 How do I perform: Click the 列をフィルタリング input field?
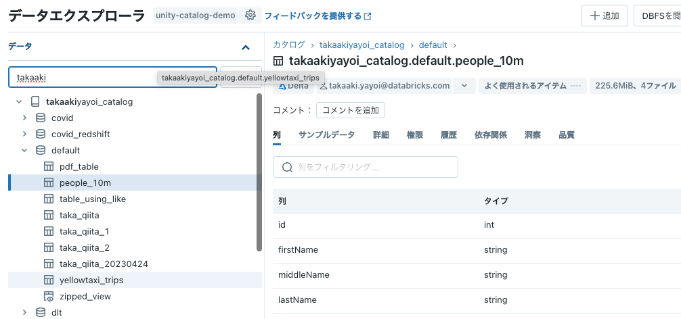tap(366, 167)
